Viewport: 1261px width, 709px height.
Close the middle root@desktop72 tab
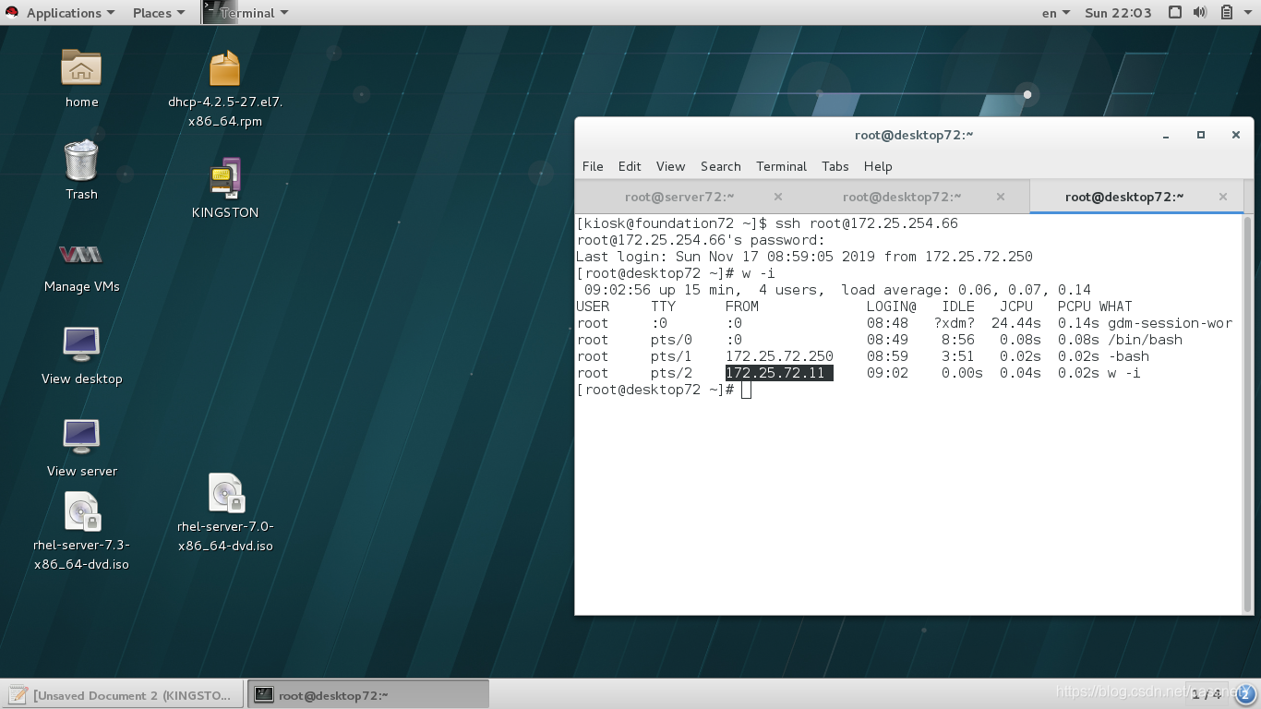1001,197
